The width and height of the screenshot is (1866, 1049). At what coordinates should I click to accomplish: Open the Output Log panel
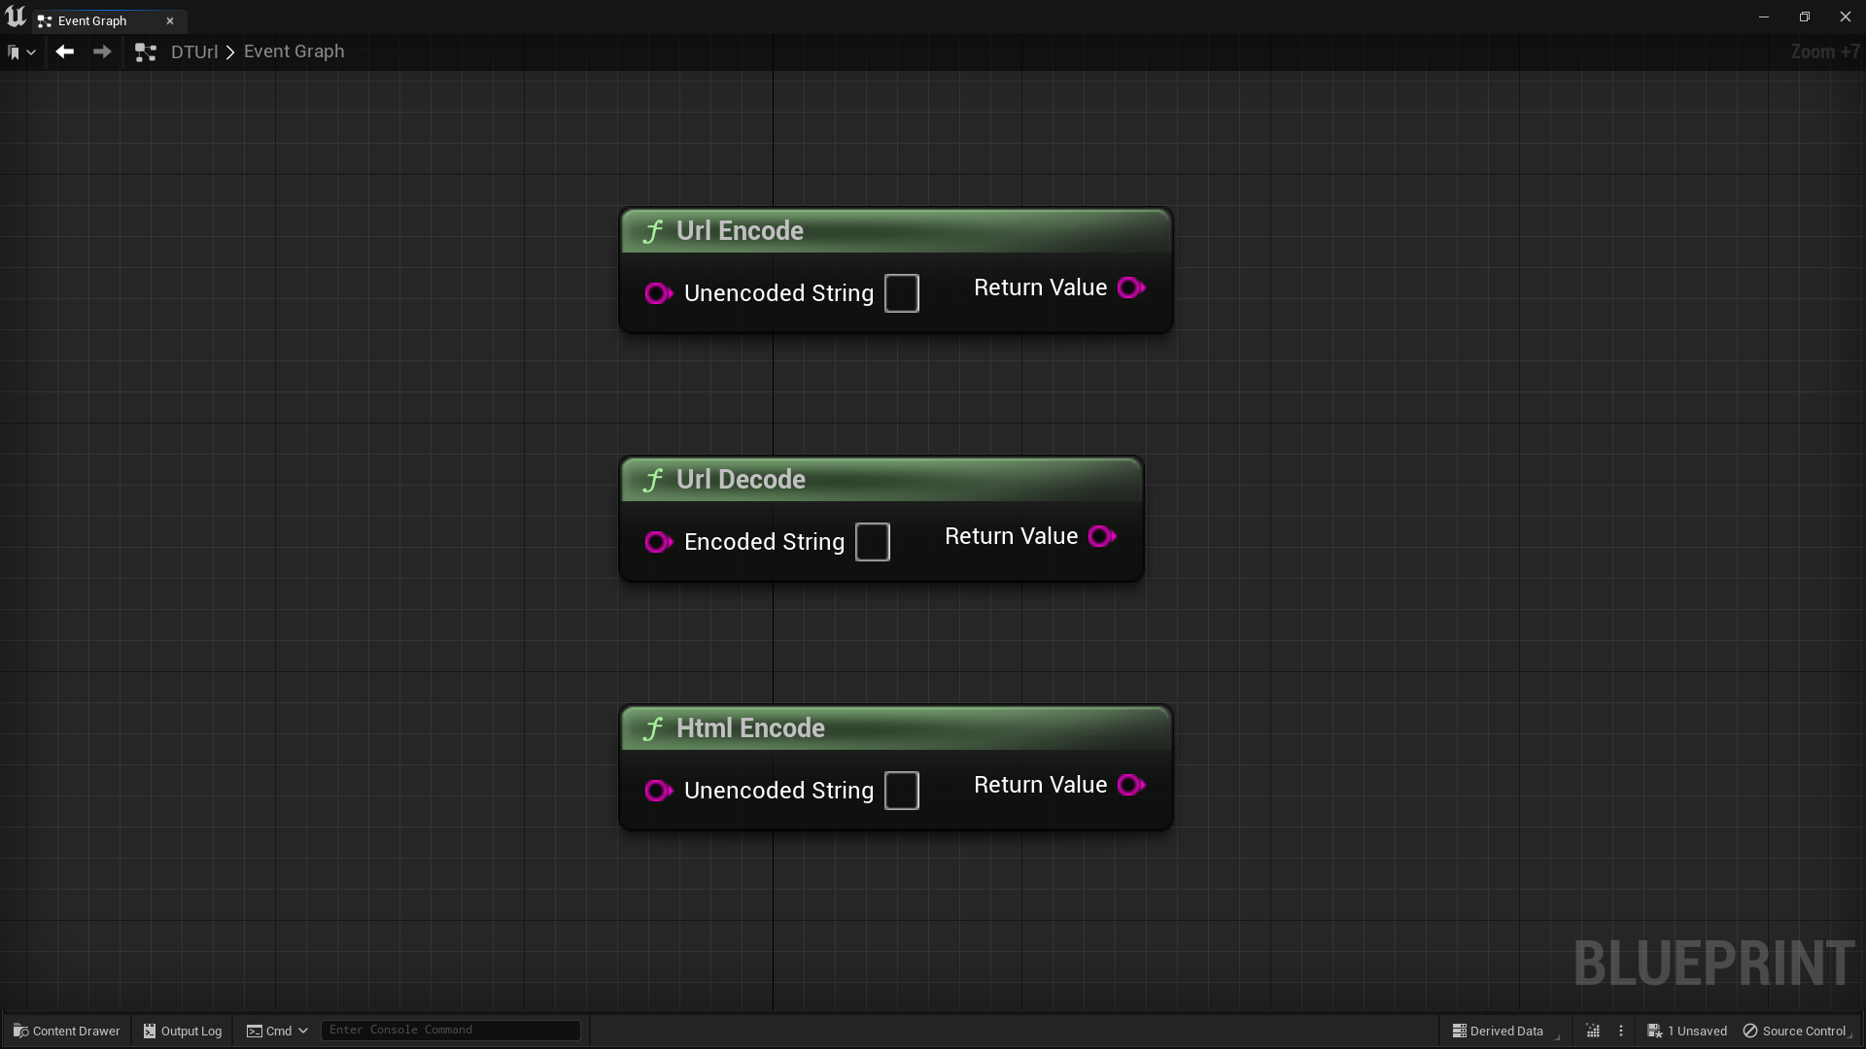[182, 1031]
